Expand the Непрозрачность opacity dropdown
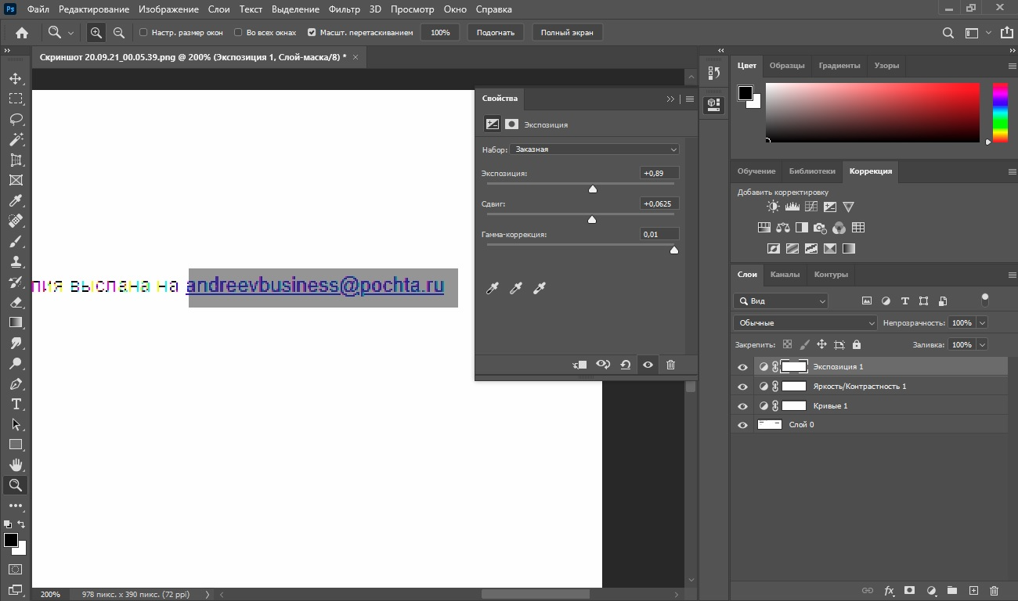 [x=982, y=322]
